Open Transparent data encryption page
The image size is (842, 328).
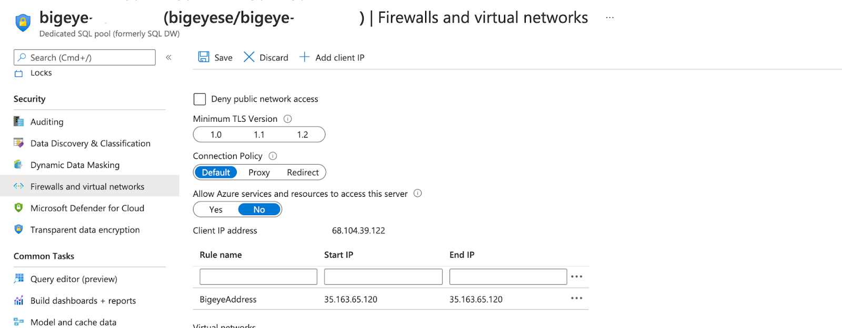(85, 229)
